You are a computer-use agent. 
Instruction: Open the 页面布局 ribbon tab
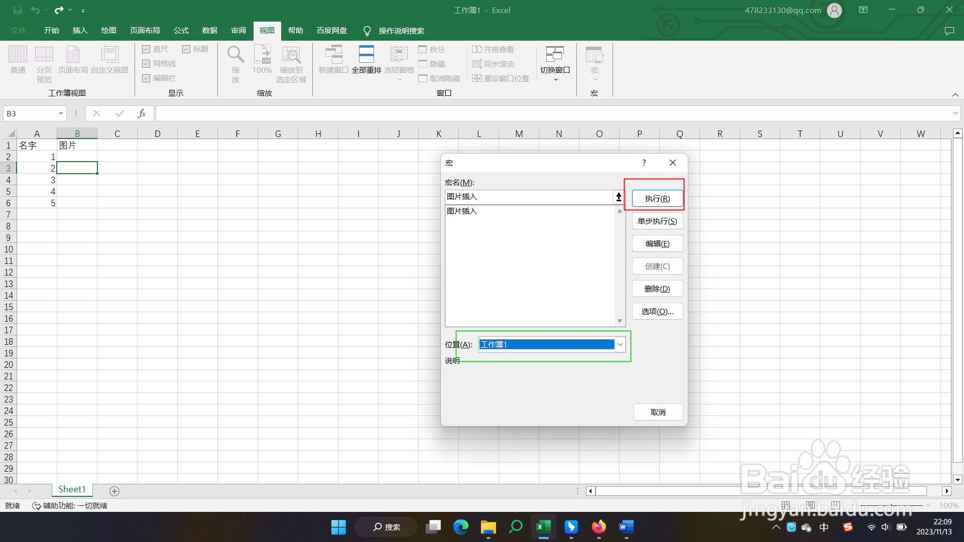pyautogui.click(x=145, y=31)
